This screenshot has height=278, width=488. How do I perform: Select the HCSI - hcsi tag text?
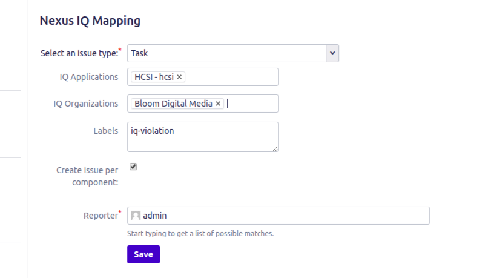[x=154, y=77]
